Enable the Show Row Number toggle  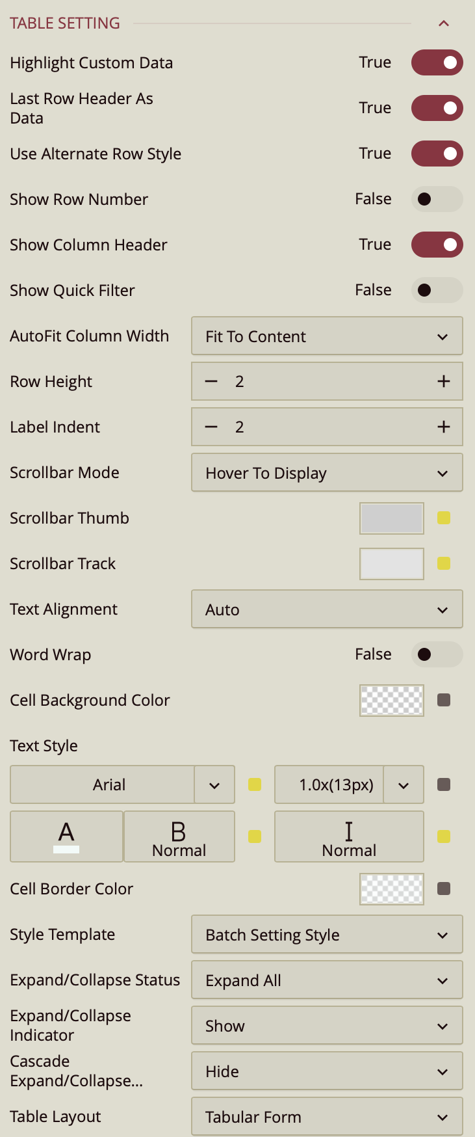pos(437,199)
